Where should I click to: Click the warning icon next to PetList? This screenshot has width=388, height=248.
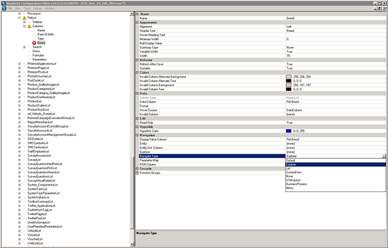(x=24, y=18)
